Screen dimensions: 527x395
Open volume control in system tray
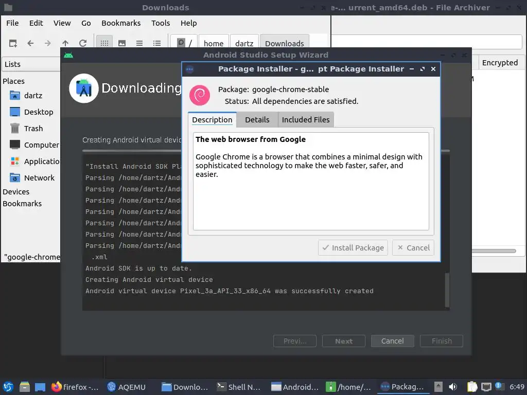tap(453, 387)
